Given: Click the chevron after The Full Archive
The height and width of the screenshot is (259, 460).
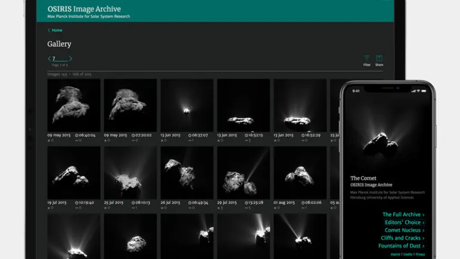Looking at the screenshot, I should coord(423,214).
